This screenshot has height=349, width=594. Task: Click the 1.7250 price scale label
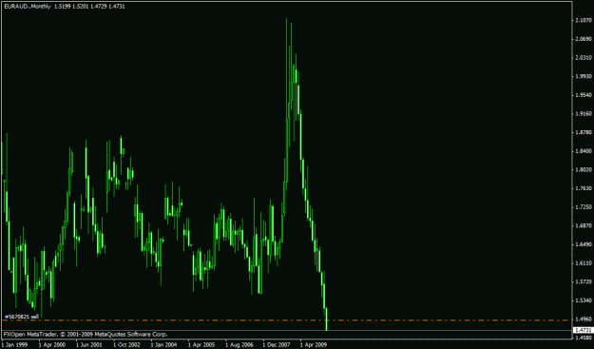pyautogui.click(x=584, y=207)
